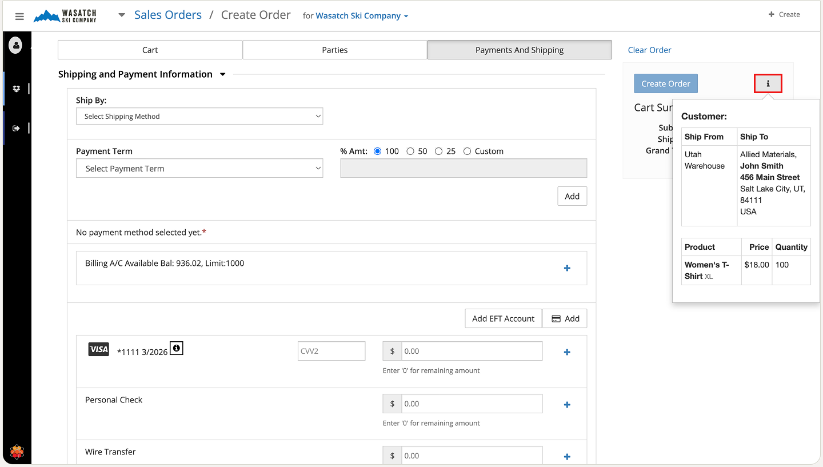The image size is (823, 467).
Task: Open the Select Shipping Method dropdown
Action: coord(199,117)
